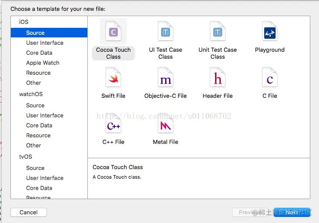The width and height of the screenshot is (319, 223).
Task: Select the Objective-C File template
Action: coord(166,77)
